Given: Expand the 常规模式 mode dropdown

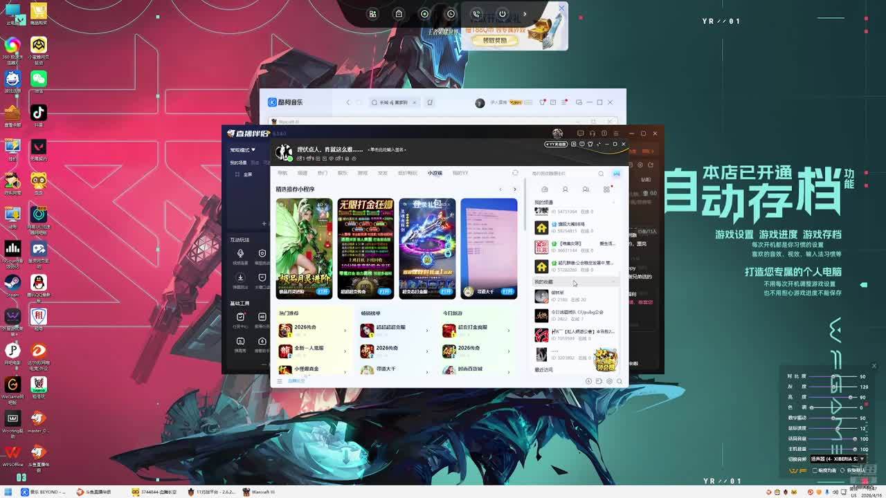Looking at the screenshot, I should (243, 149).
